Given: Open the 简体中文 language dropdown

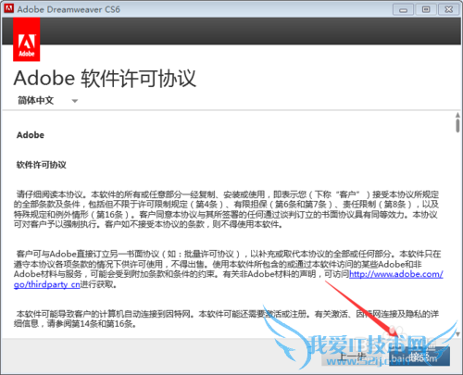Looking at the screenshot, I should [48, 101].
